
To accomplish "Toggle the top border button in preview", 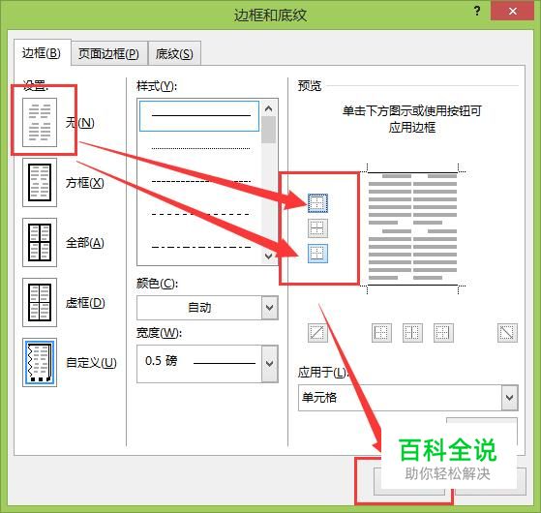I will click(317, 203).
